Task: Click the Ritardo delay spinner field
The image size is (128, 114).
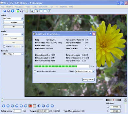Action: pos(17,46)
